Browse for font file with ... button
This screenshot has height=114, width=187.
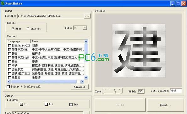[87, 16]
